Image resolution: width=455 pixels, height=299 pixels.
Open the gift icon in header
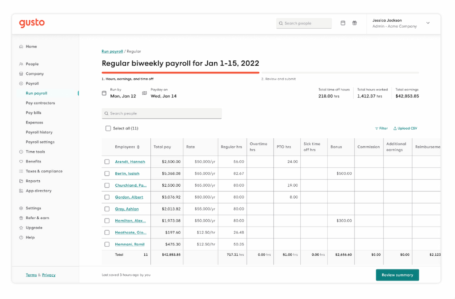[x=354, y=23]
